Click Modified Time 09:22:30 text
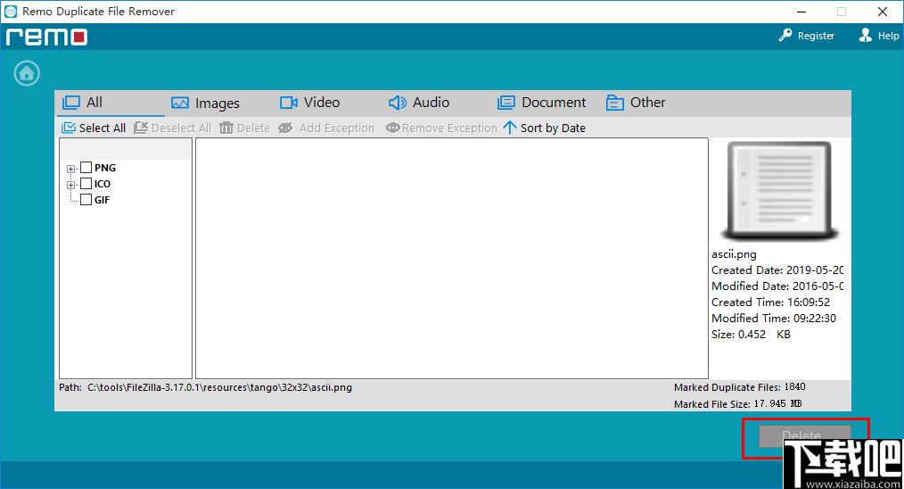Image resolution: width=904 pixels, height=489 pixels. tap(774, 318)
